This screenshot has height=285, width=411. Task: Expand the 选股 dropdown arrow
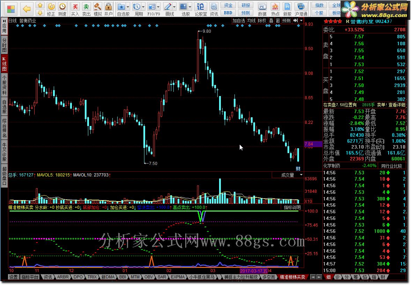tap(190, 7)
